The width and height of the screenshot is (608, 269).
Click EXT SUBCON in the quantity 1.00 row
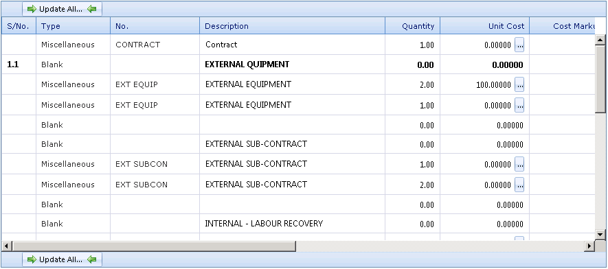coord(142,164)
